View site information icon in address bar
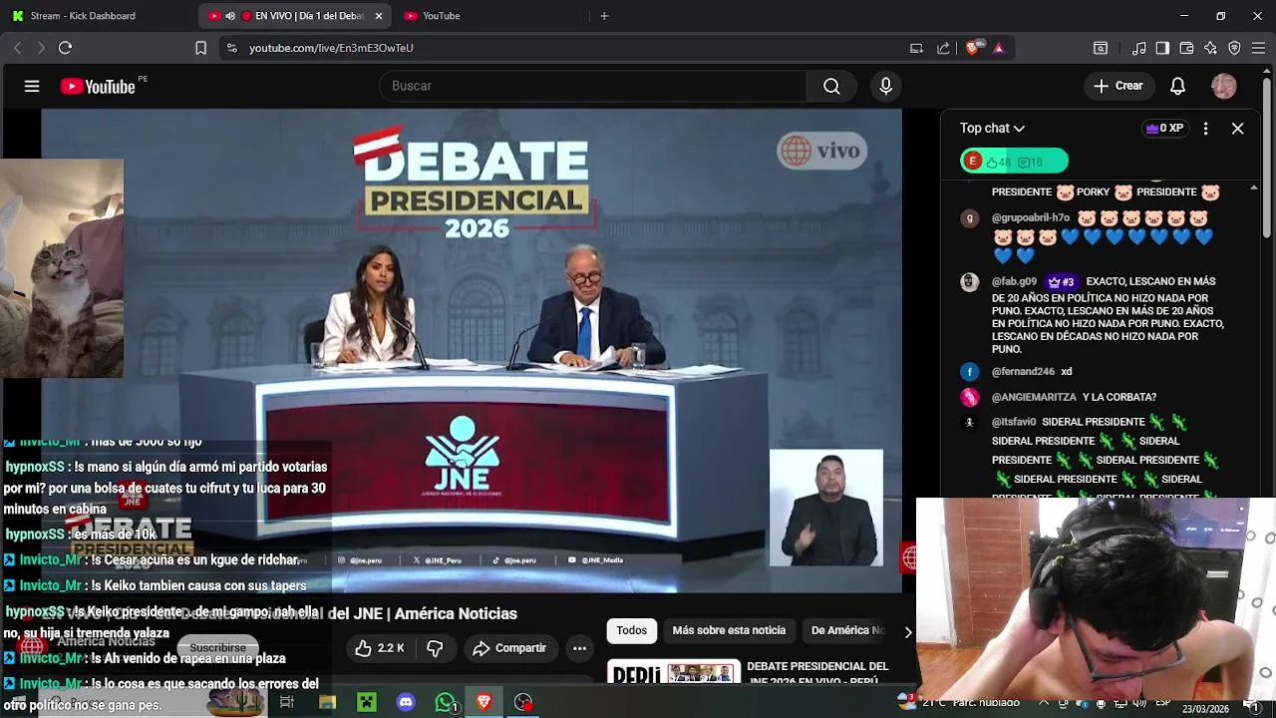This screenshot has width=1276, height=718. [x=231, y=48]
